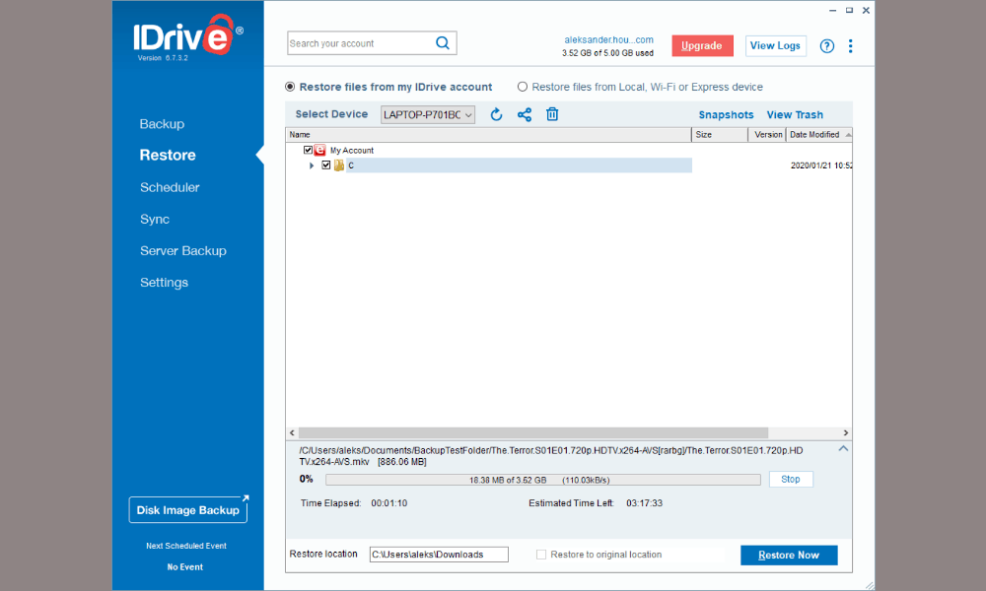Enable Restore to original location checkbox
The width and height of the screenshot is (986, 591).
[540, 555]
